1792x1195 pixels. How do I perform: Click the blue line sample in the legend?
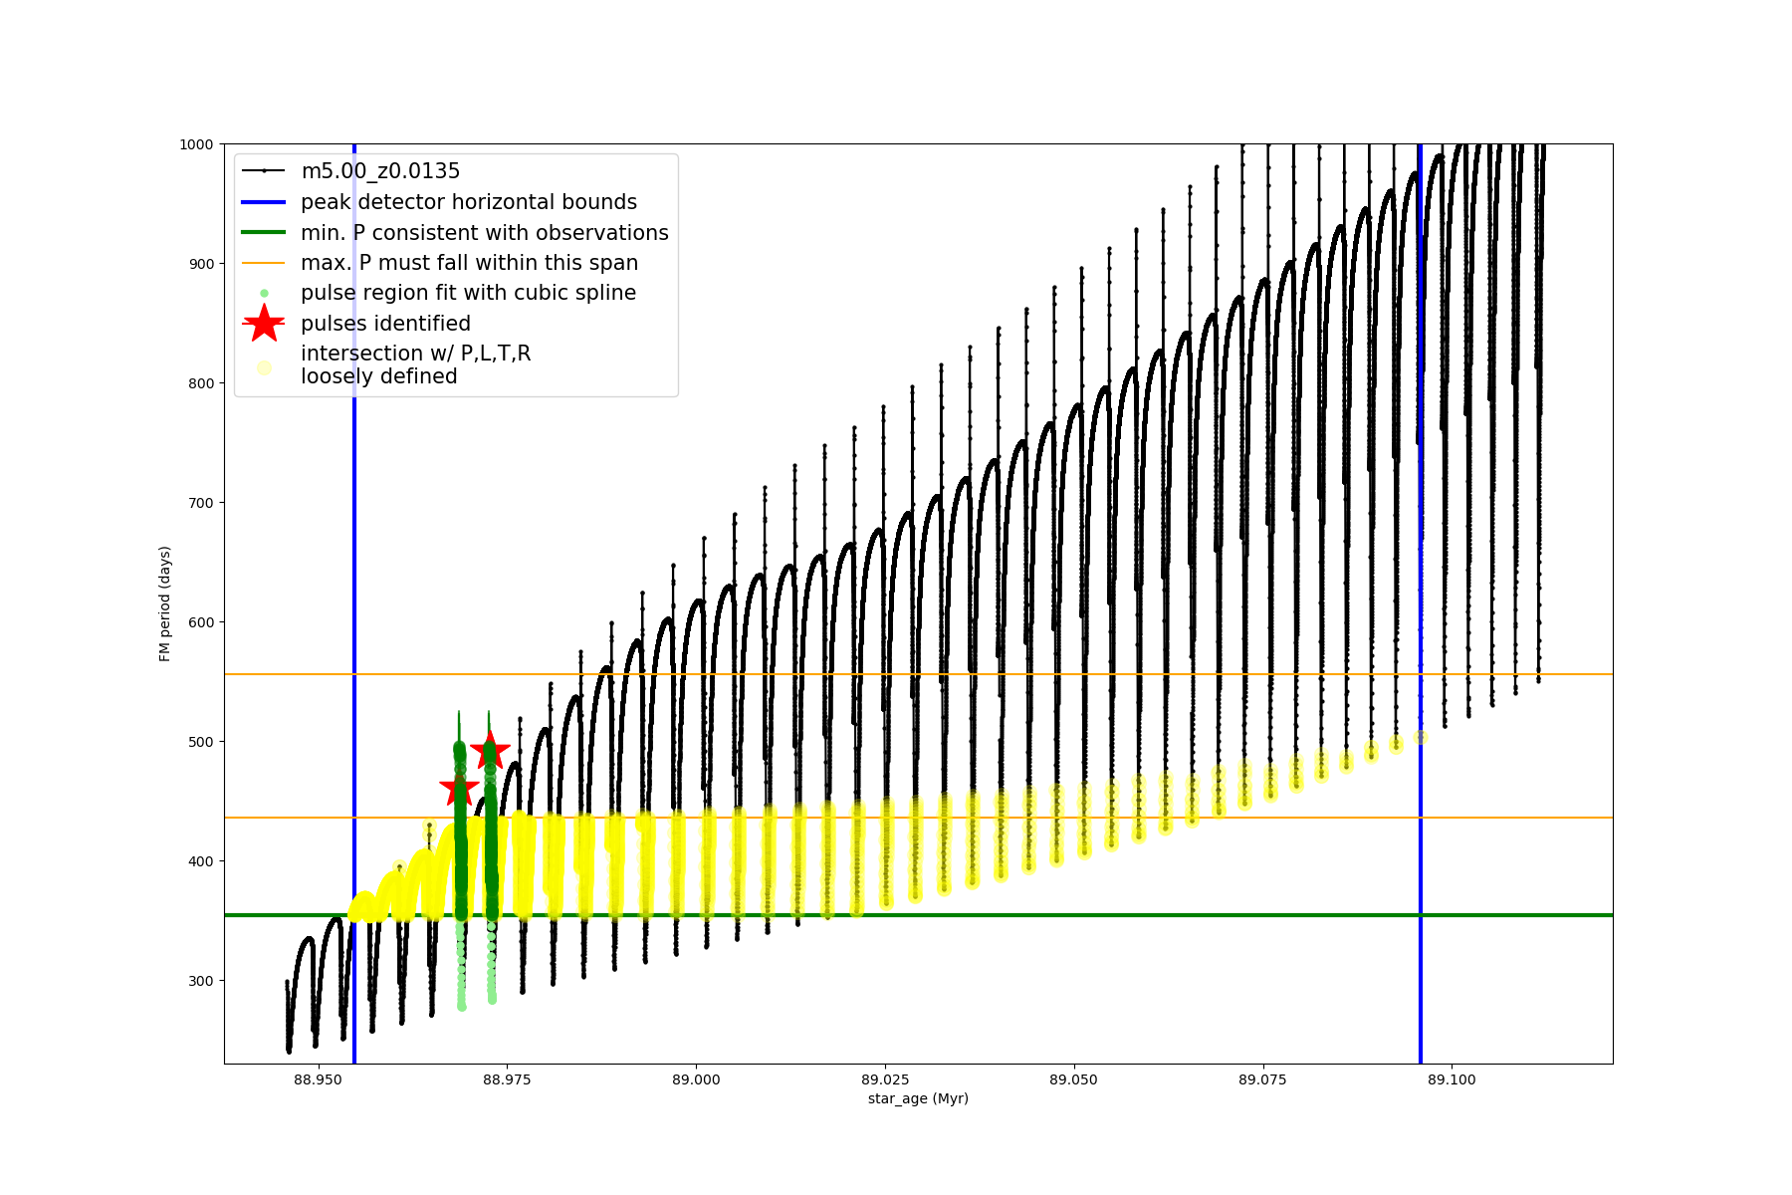pos(264,202)
